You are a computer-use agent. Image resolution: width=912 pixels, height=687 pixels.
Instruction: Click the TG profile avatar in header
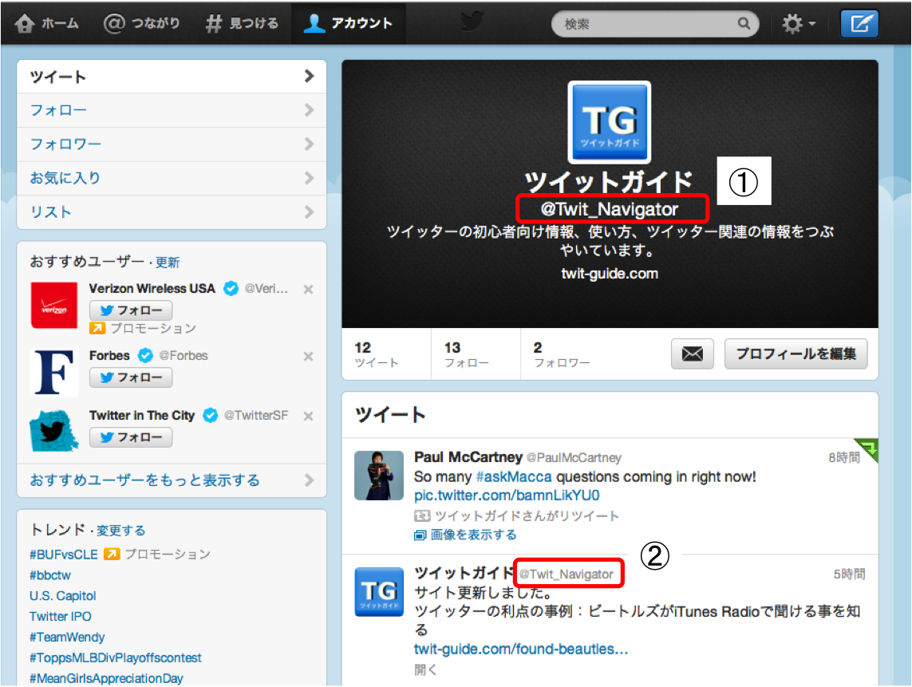click(609, 121)
